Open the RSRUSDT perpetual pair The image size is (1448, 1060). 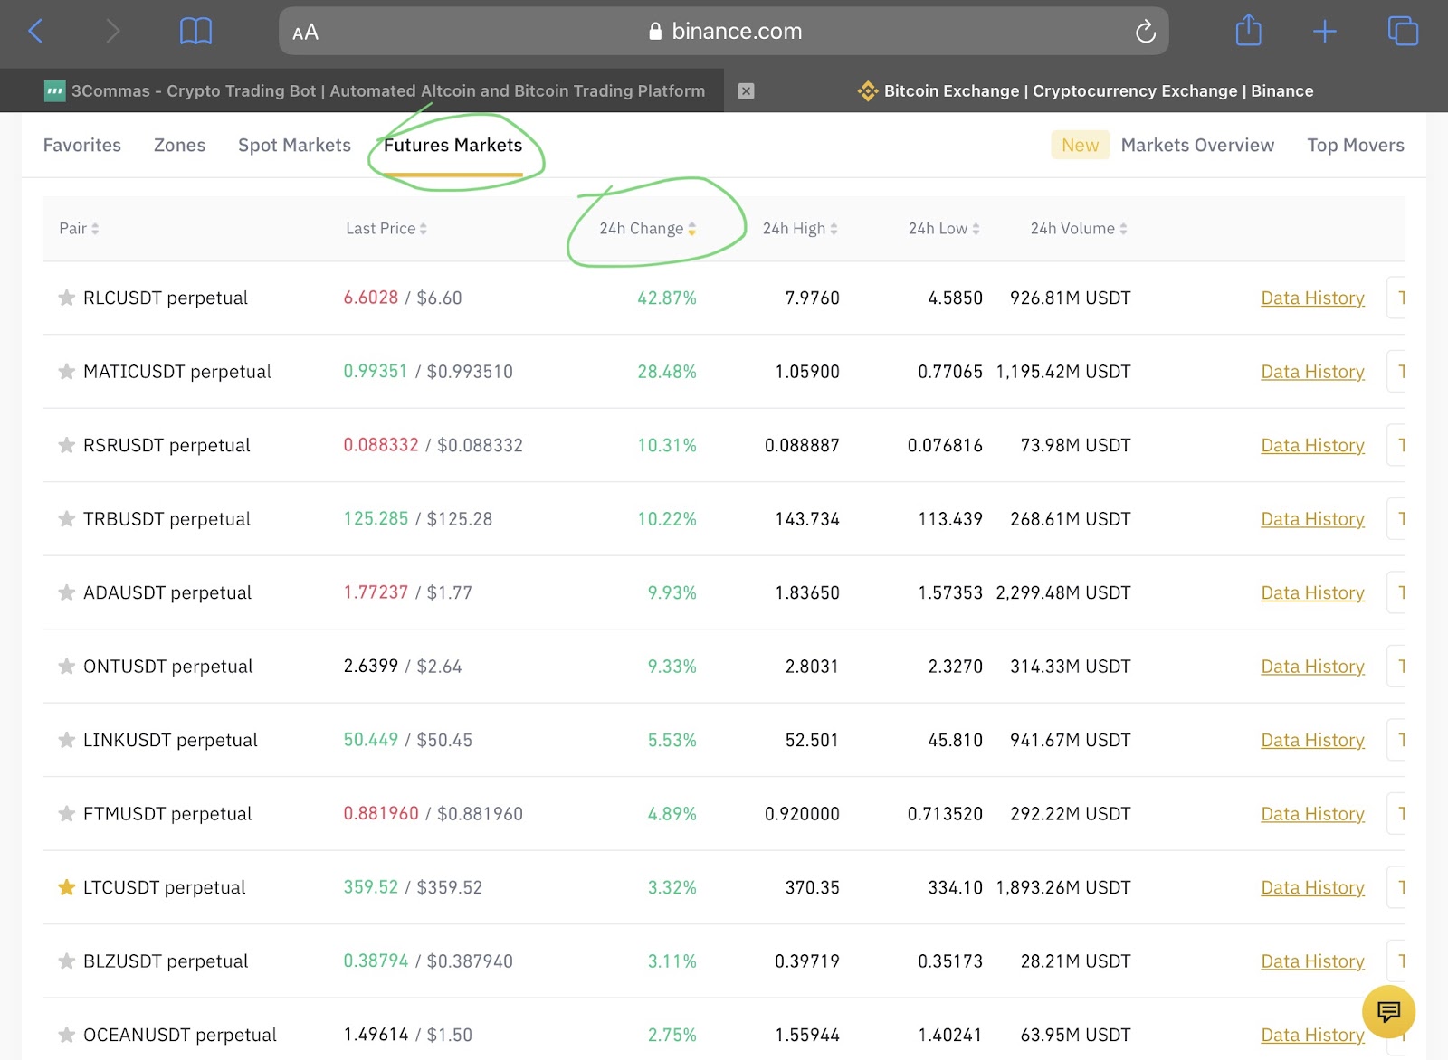click(167, 445)
